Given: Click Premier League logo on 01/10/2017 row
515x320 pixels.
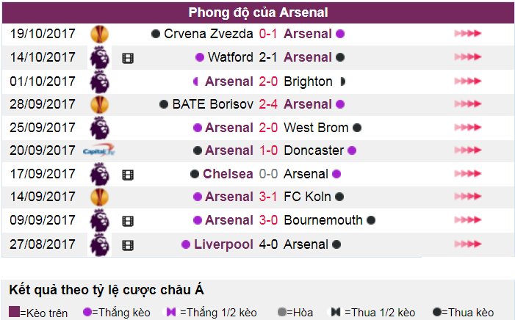Looking at the screenshot, I should 99,81.
